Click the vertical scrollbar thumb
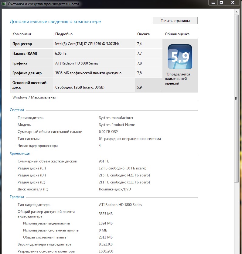Image resolution: width=242 pixels, height=254 pixels. click(x=236, y=99)
